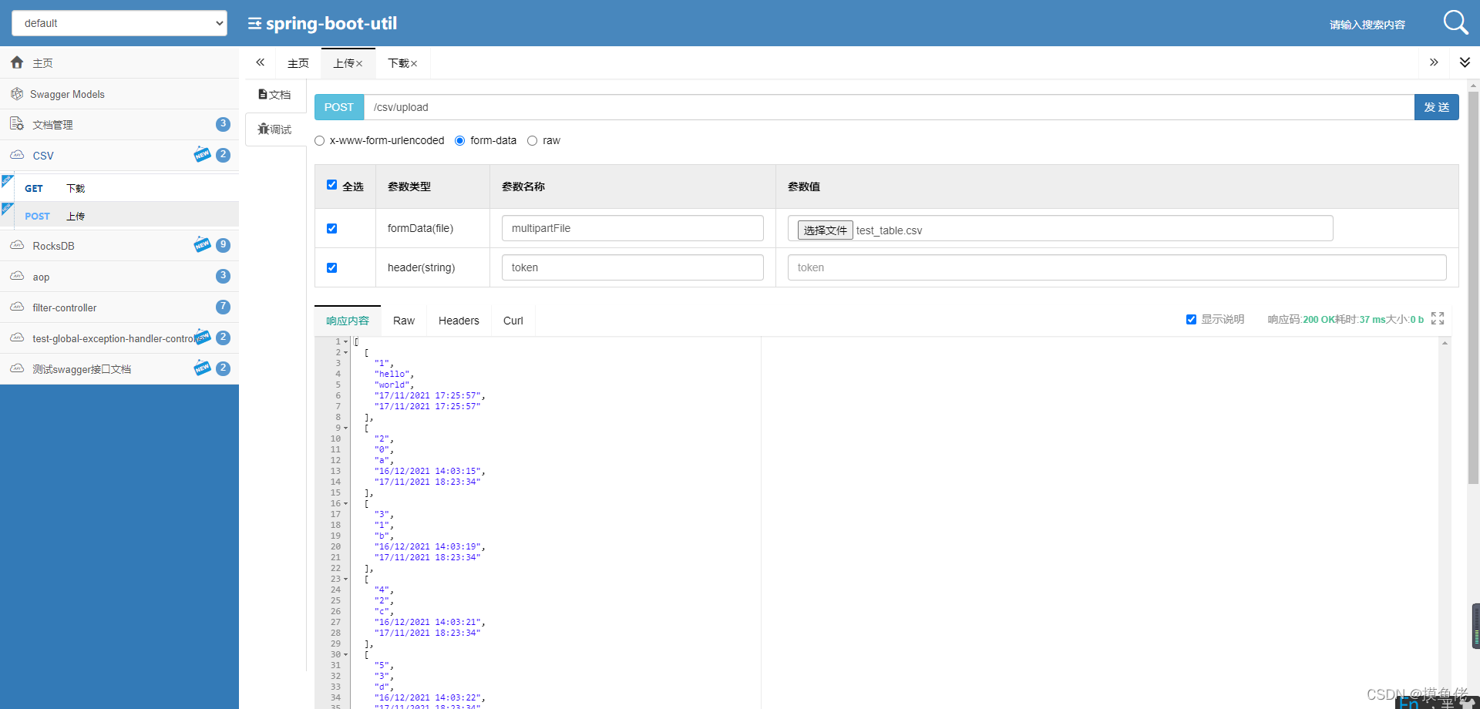Go to 主页 in the sidebar
Screen dimensions: 1480x709
(x=119, y=62)
